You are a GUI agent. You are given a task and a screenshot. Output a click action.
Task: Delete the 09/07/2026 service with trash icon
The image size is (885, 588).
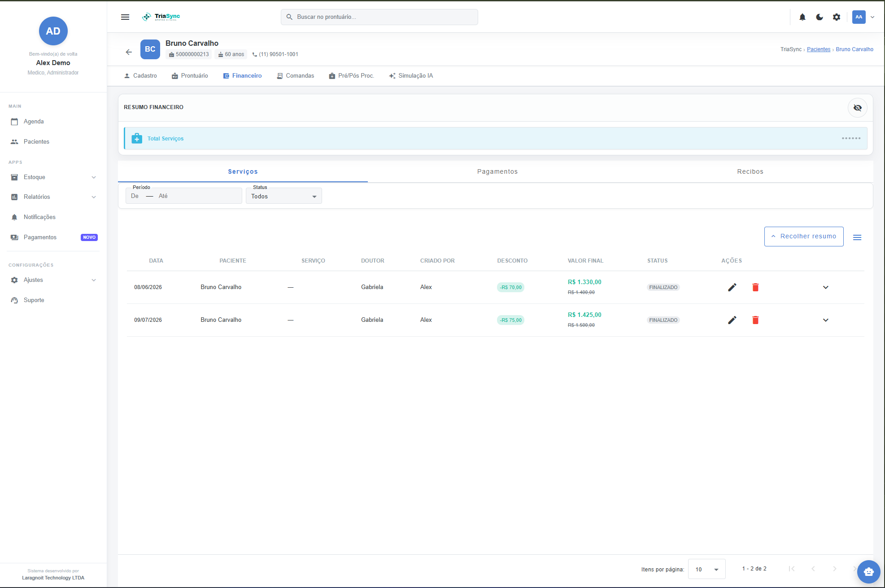tap(755, 320)
